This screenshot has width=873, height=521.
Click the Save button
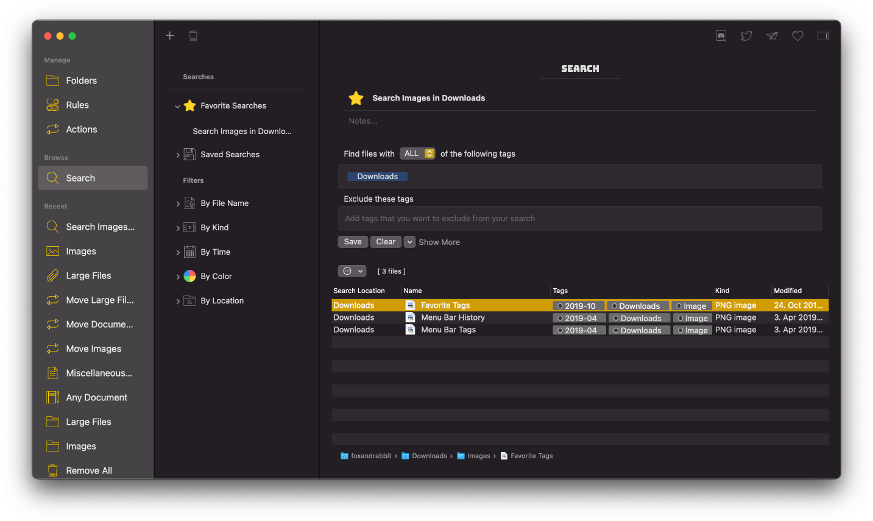(353, 241)
